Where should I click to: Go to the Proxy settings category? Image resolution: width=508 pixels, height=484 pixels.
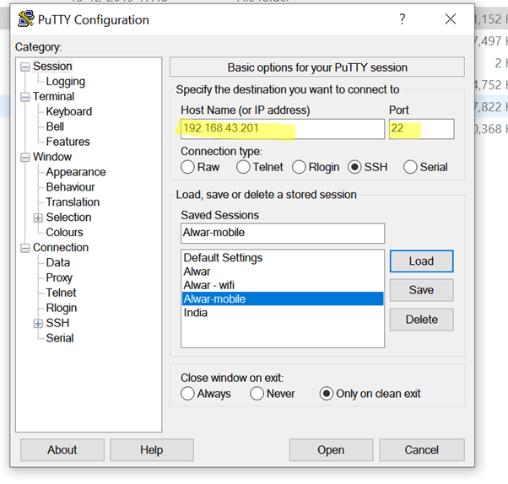click(59, 278)
